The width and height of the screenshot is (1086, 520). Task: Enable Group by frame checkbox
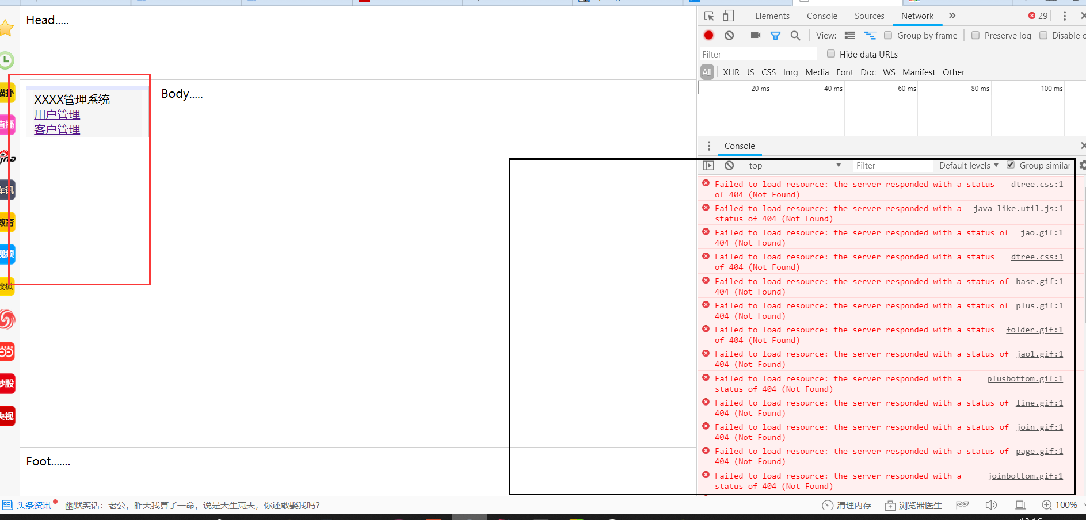888,35
